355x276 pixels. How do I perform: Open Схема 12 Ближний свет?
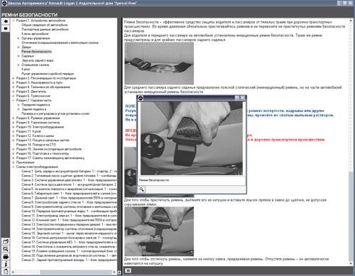[x=69, y=220]
